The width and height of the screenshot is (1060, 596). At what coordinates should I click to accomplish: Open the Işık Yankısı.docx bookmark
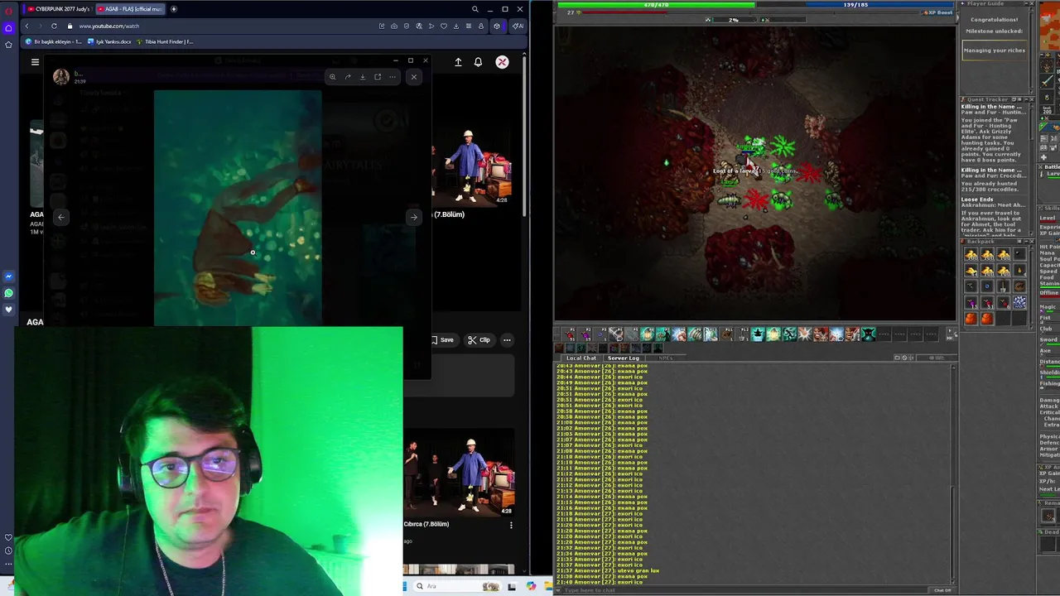click(110, 41)
